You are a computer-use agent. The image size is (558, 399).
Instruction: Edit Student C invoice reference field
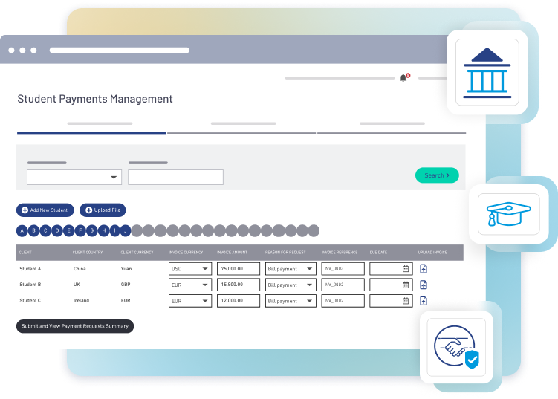pyautogui.click(x=343, y=301)
